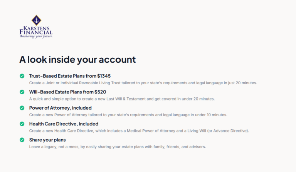This screenshot has height=172, width=296.
Task: Select the 'Health Care Directive, included' title
Action: pos(64,124)
